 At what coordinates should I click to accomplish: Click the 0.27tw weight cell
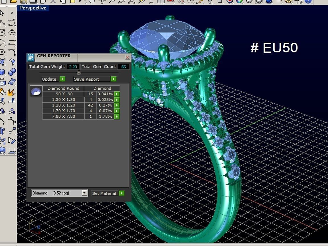point(105,105)
